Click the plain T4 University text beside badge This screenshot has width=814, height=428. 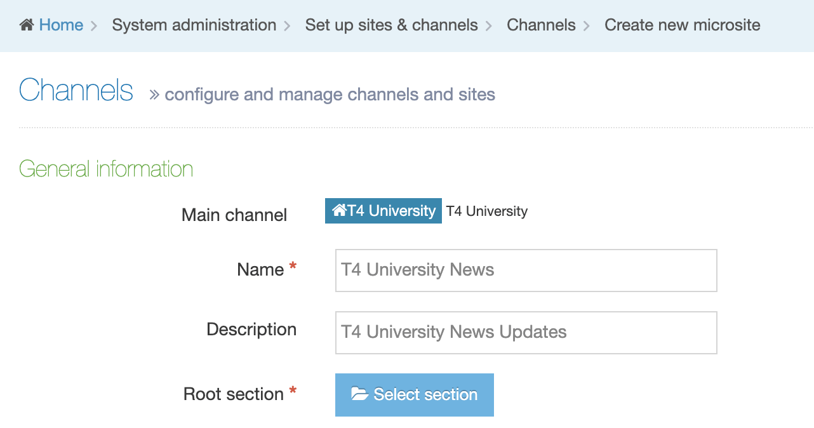486,211
